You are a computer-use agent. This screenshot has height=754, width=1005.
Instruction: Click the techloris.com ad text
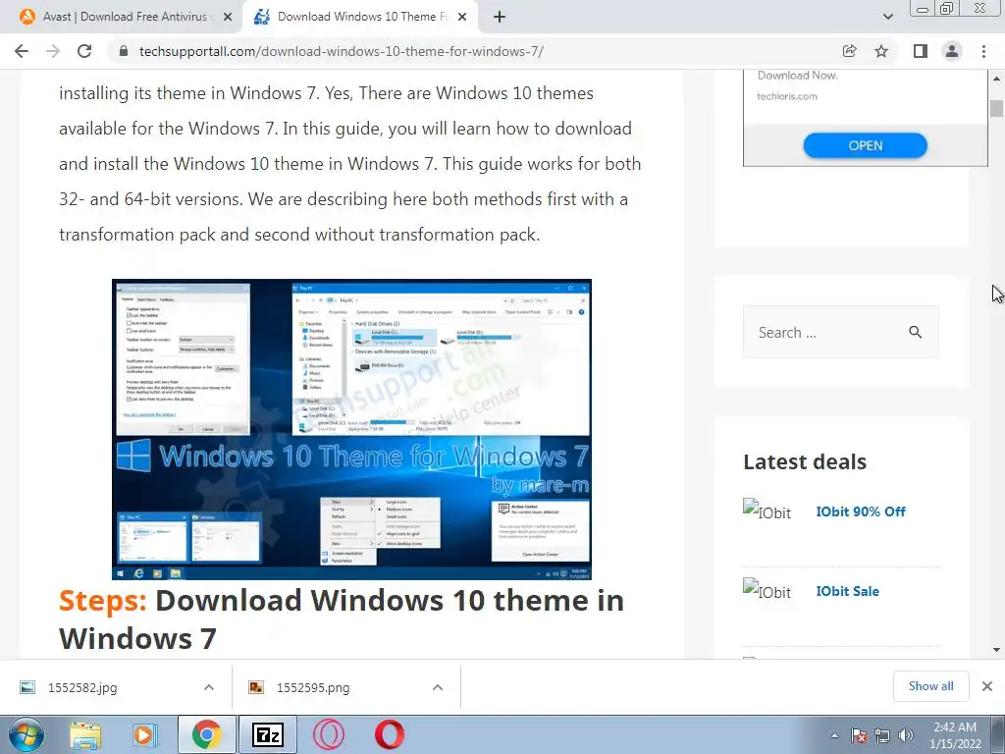(x=787, y=96)
